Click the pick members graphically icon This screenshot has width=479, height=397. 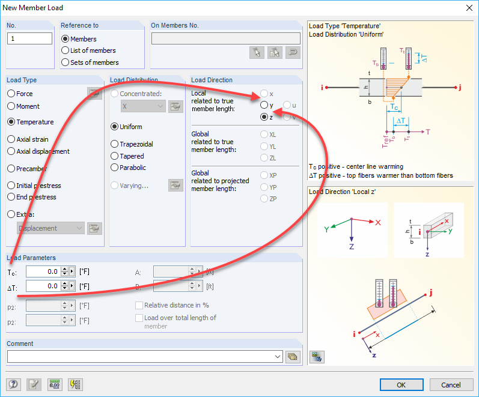click(257, 52)
